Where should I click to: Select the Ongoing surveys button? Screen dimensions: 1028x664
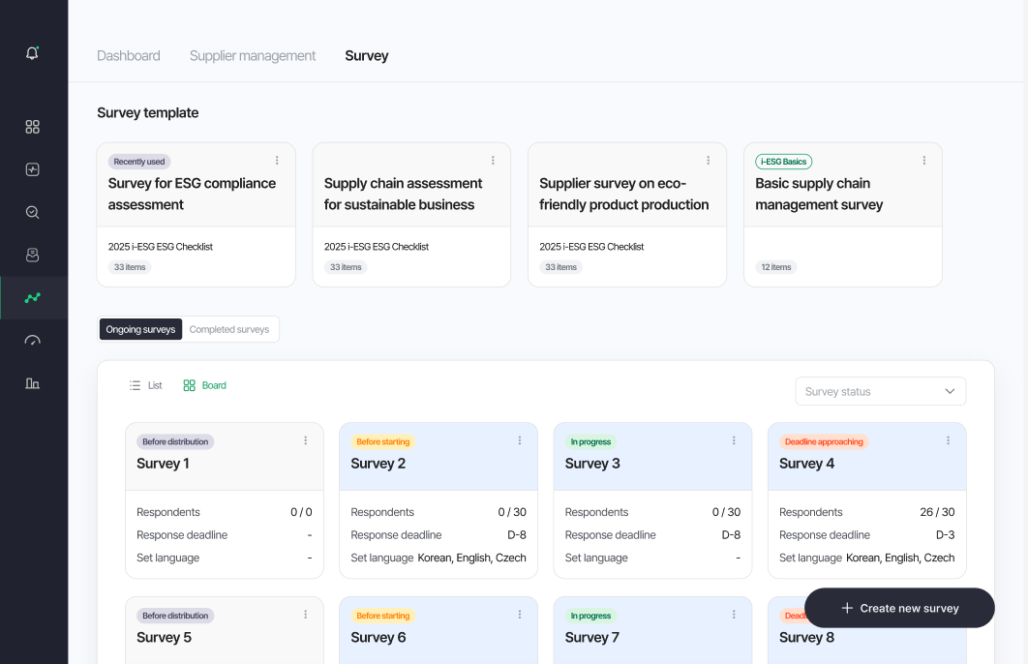[x=141, y=329]
